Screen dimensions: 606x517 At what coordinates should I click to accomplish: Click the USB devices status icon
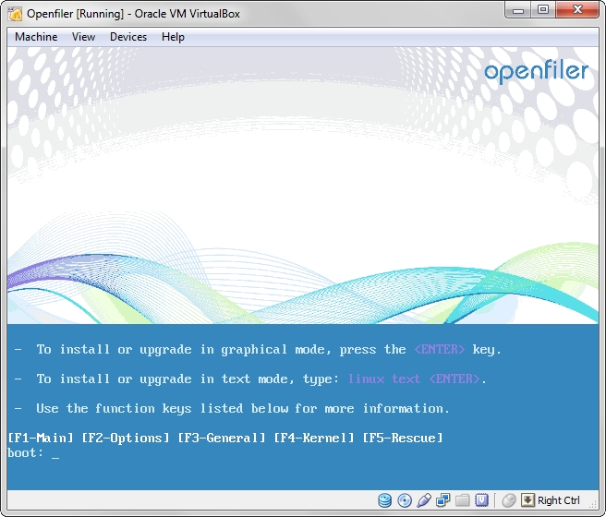[x=424, y=500]
